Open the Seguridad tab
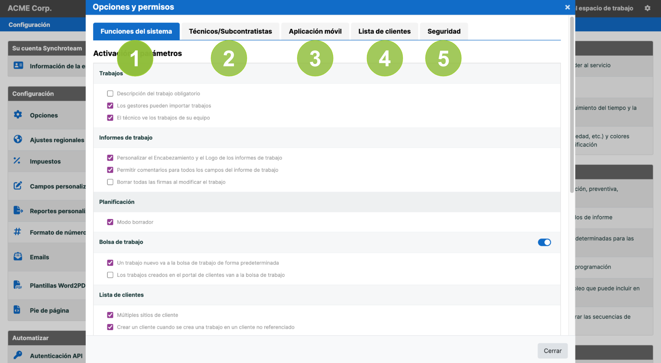The height and width of the screenshot is (363, 661). coord(444,31)
